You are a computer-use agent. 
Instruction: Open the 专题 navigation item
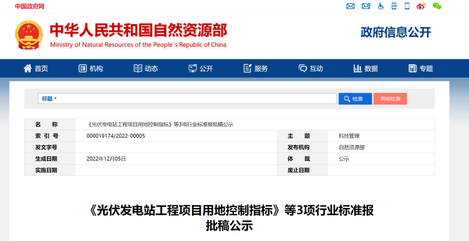(420, 68)
